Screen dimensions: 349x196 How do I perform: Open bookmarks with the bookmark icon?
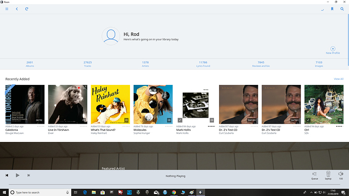(x=332, y=9)
